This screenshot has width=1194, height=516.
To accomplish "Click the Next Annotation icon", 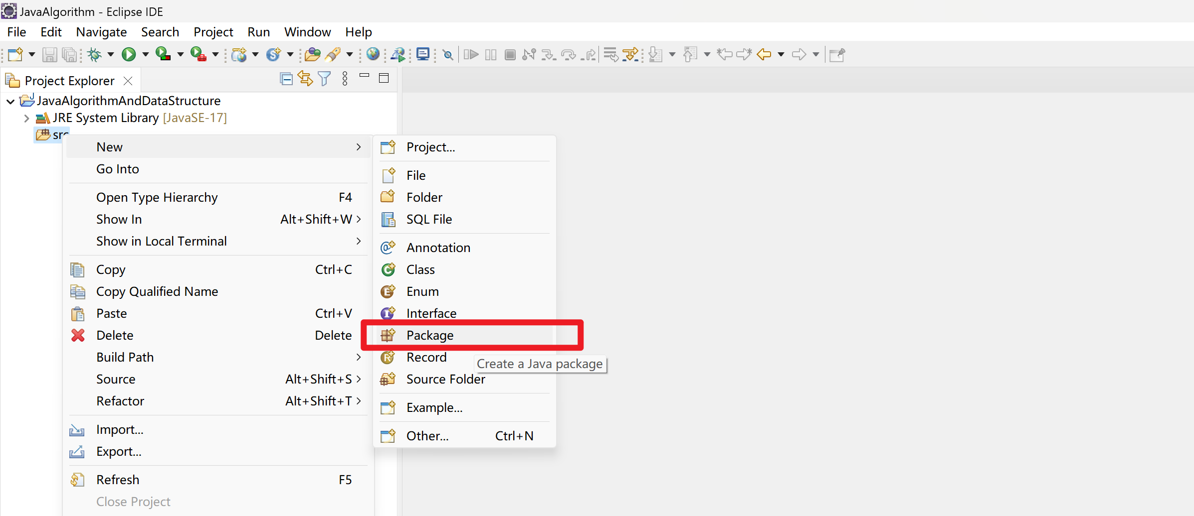I will pos(656,54).
